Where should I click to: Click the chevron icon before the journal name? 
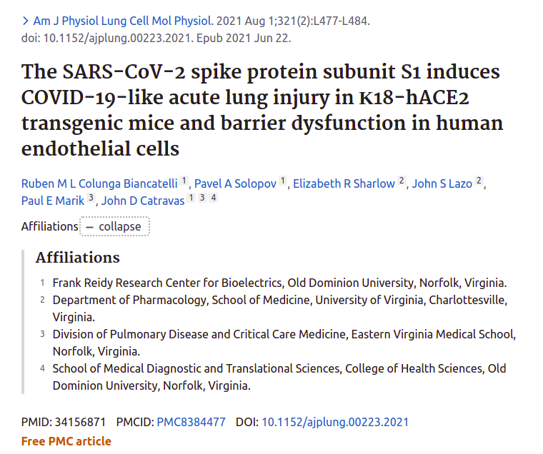25,21
